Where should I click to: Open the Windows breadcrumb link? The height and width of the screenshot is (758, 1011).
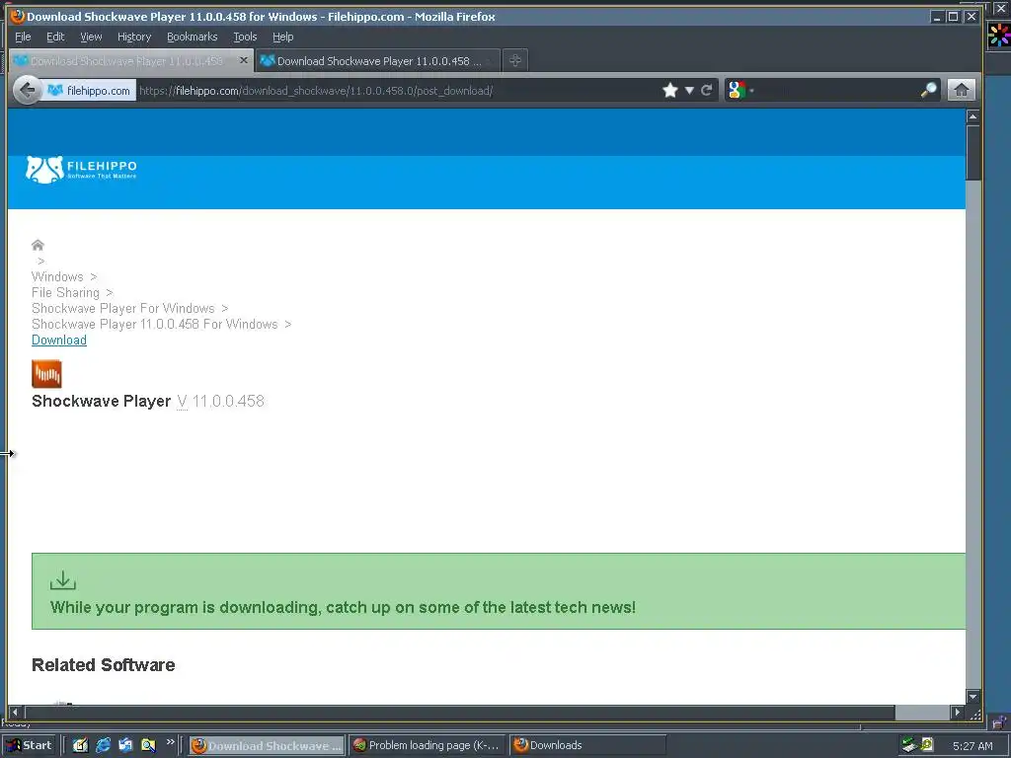57,276
